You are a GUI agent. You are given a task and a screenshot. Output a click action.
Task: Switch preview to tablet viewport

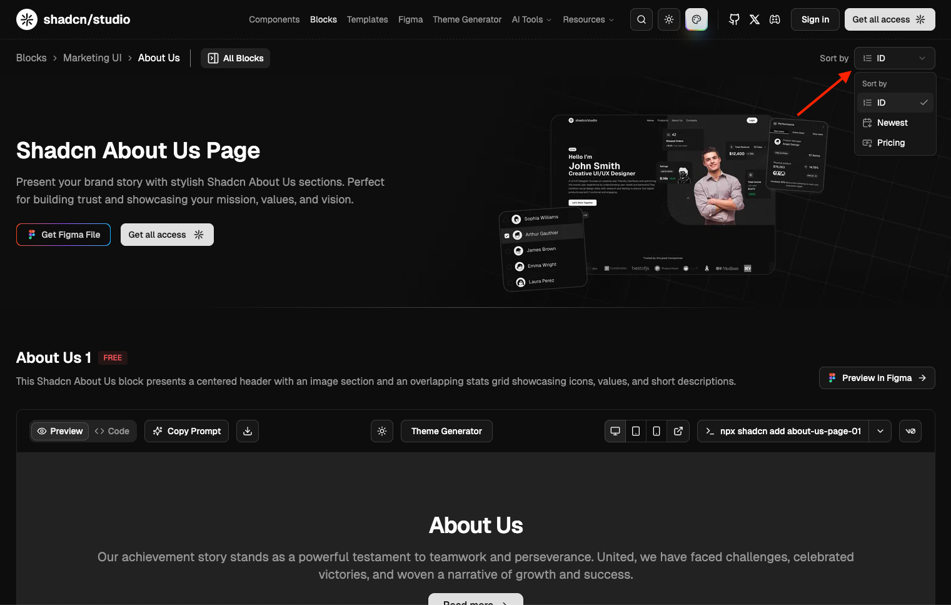point(636,431)
